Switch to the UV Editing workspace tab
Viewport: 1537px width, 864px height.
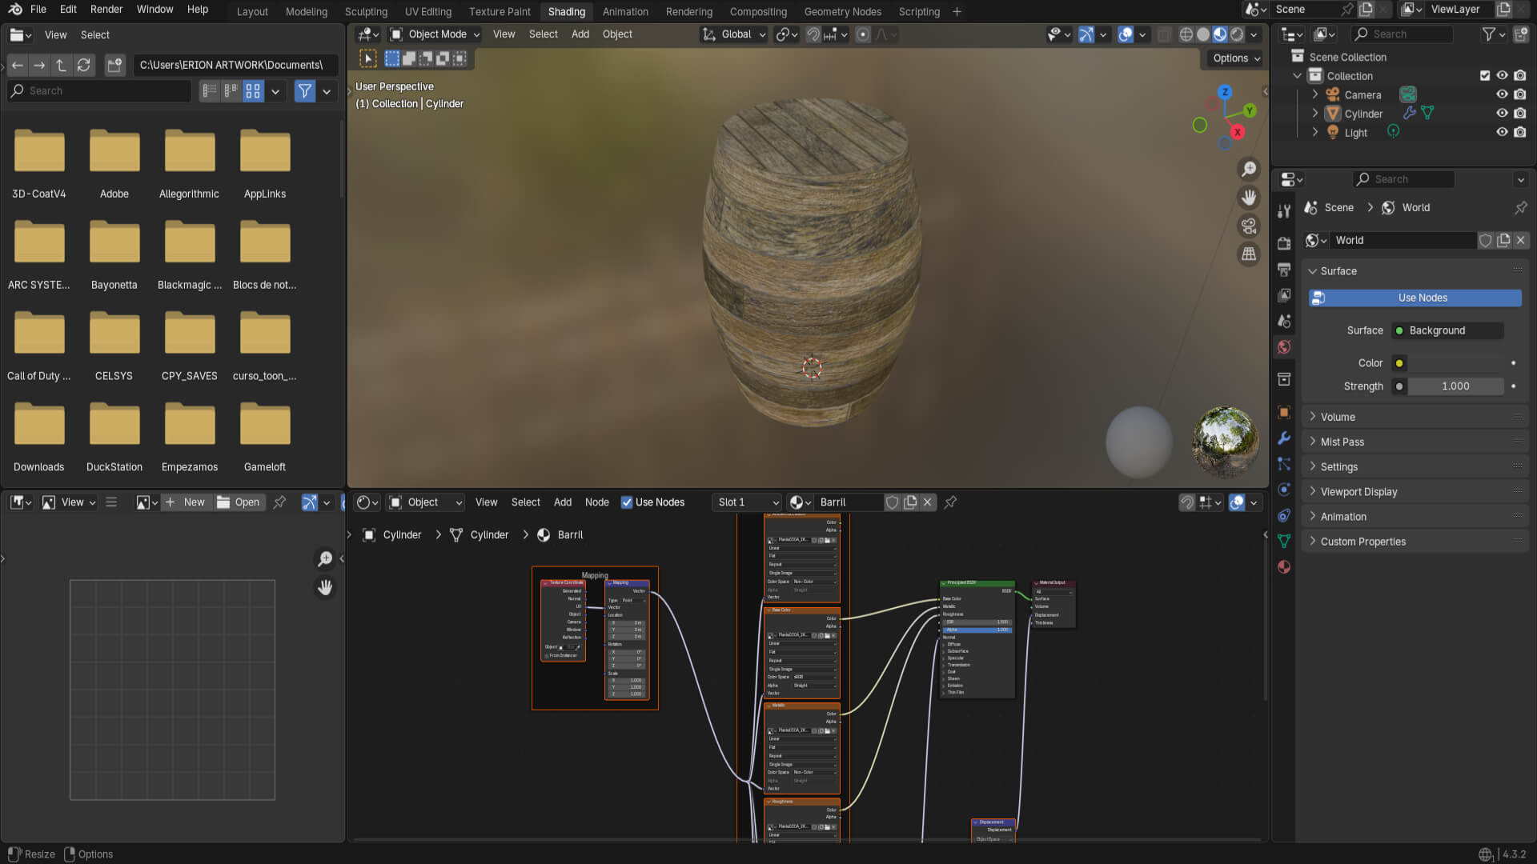(x=427, y=11)
